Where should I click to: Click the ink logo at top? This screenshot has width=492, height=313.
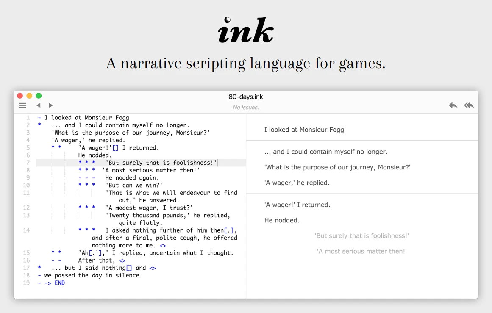pos(246,30)
